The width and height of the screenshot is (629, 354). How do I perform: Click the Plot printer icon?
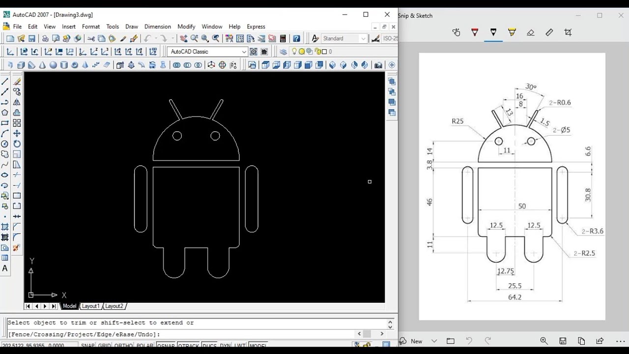pyautogui.click(x=45, y=38)
